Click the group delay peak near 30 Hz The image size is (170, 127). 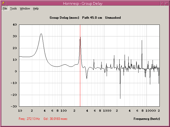(41, 34)
